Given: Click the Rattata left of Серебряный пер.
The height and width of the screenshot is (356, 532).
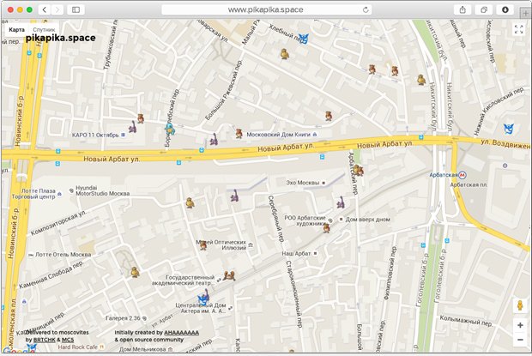Looking at the screenshot, I should (234, 196).
